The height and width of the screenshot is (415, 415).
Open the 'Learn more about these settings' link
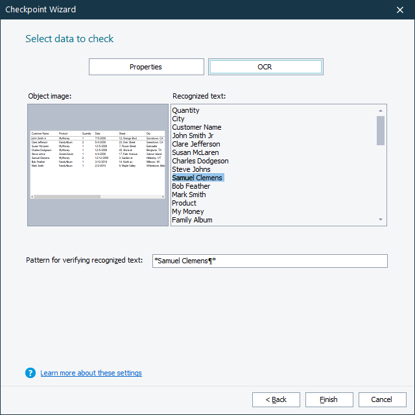point(91,373)
